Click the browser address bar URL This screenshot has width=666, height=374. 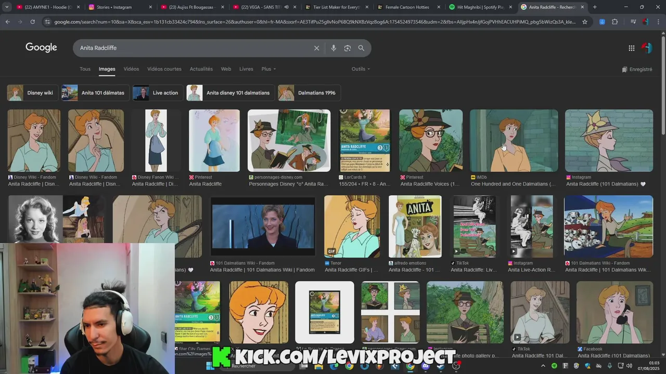(x=315, y=22)
